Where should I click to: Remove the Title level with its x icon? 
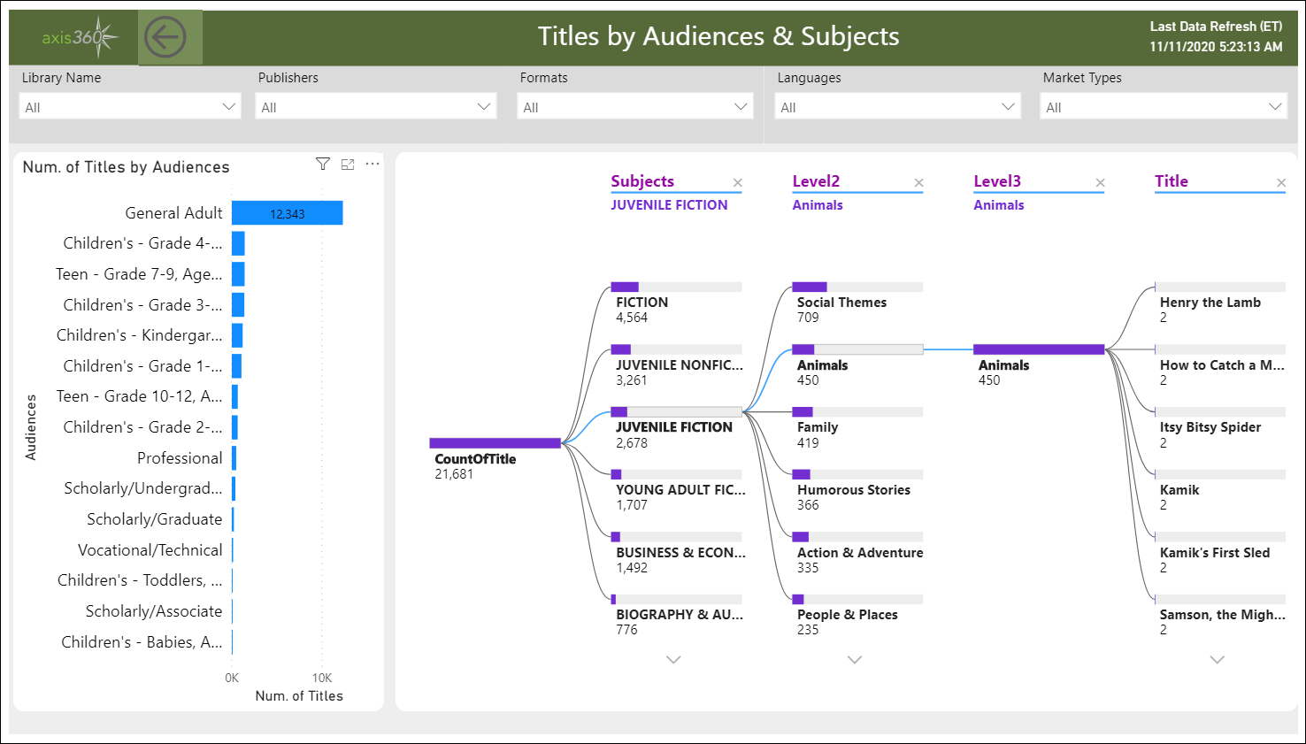click(1282, 182)
